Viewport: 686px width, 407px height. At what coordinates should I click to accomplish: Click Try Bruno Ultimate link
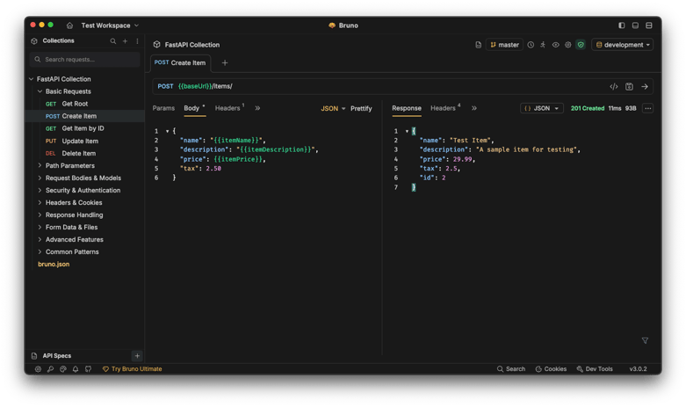tap(132, 369)
